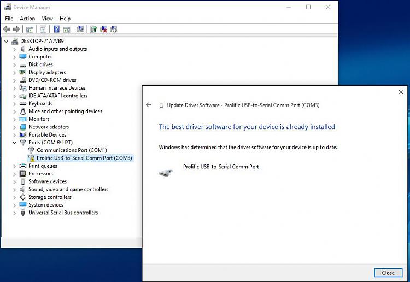The height and width of the screenshot is (282, 410).
Task: Open the File menu
Action: coord(9,19)
